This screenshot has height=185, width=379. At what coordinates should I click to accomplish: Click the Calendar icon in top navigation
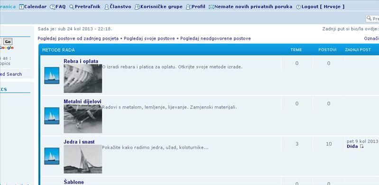21,7
